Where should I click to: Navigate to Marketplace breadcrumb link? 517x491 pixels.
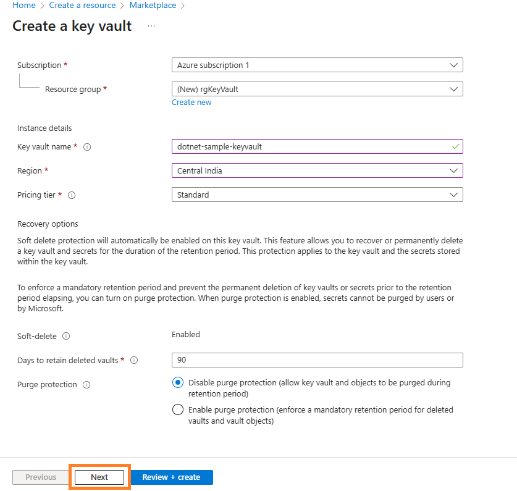coord(153,5)
